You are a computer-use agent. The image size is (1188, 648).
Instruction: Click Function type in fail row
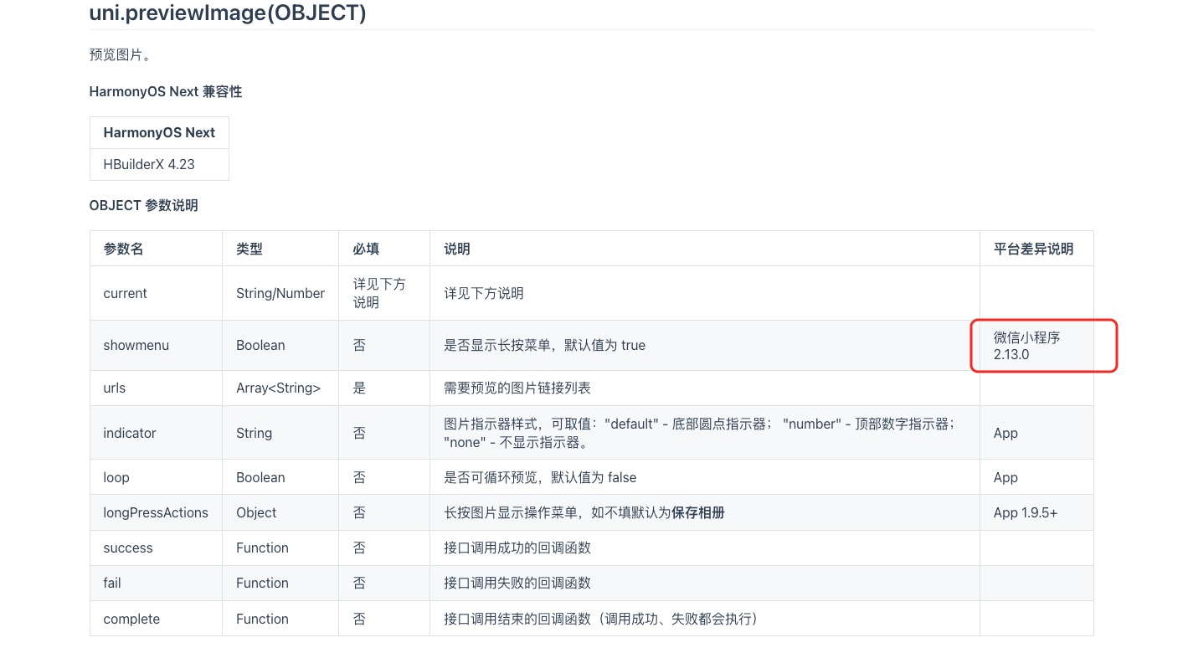tap(262, 583)
